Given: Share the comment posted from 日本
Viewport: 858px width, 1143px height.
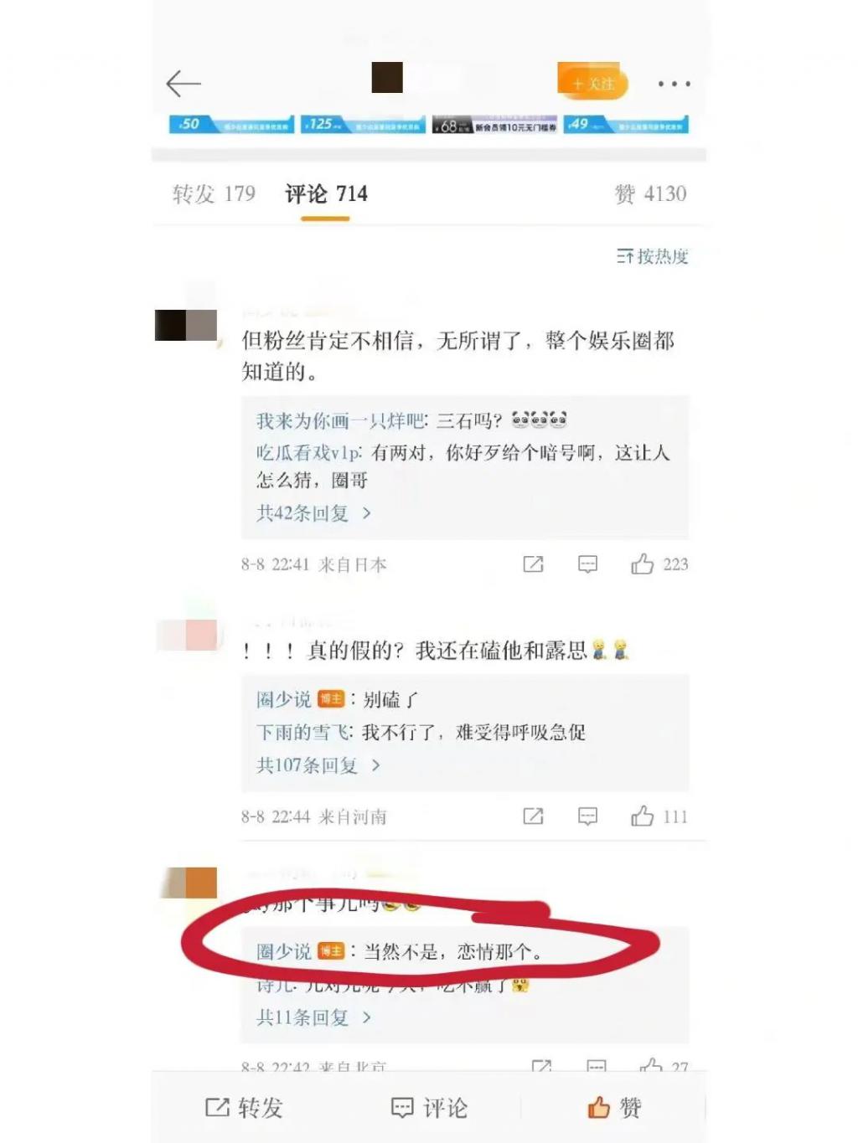Looking at the screenshot, I should (x=533, y=564).
